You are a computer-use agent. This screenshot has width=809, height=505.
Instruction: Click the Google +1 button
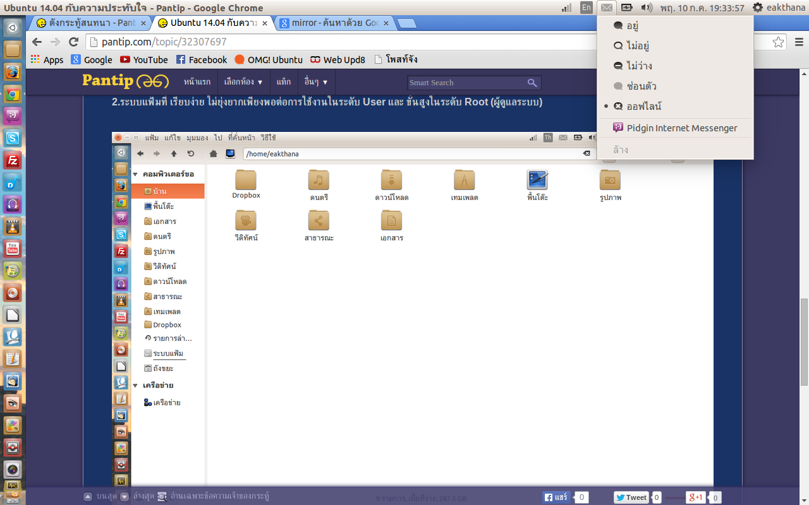tap(696, 497)
